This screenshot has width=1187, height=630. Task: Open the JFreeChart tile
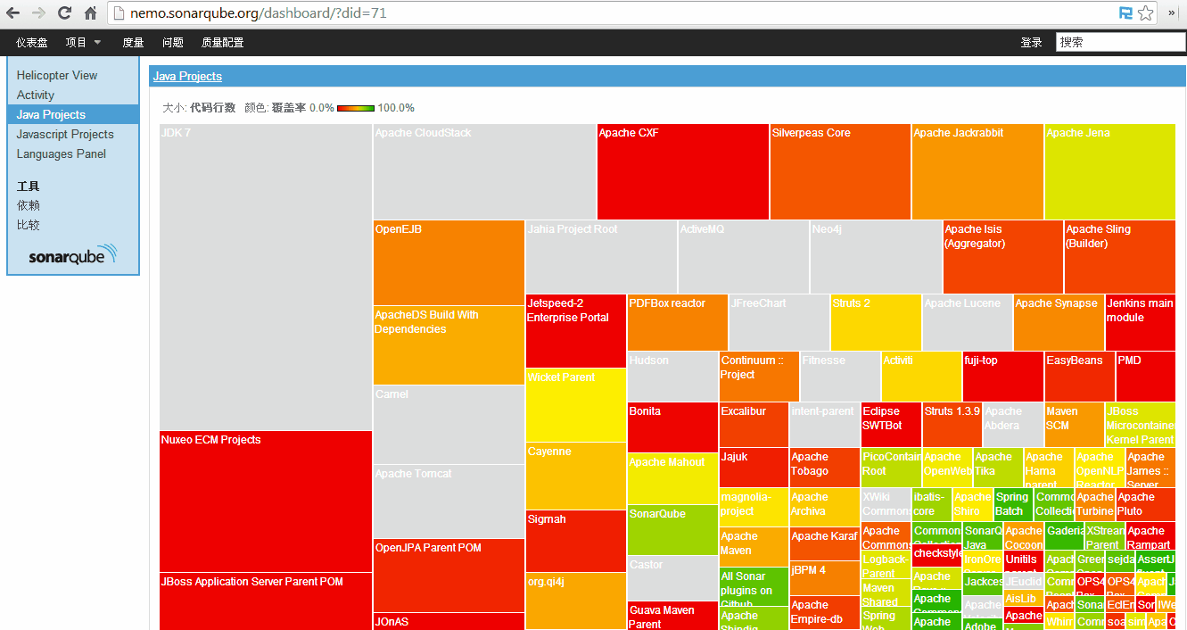[x=779, y=322]
